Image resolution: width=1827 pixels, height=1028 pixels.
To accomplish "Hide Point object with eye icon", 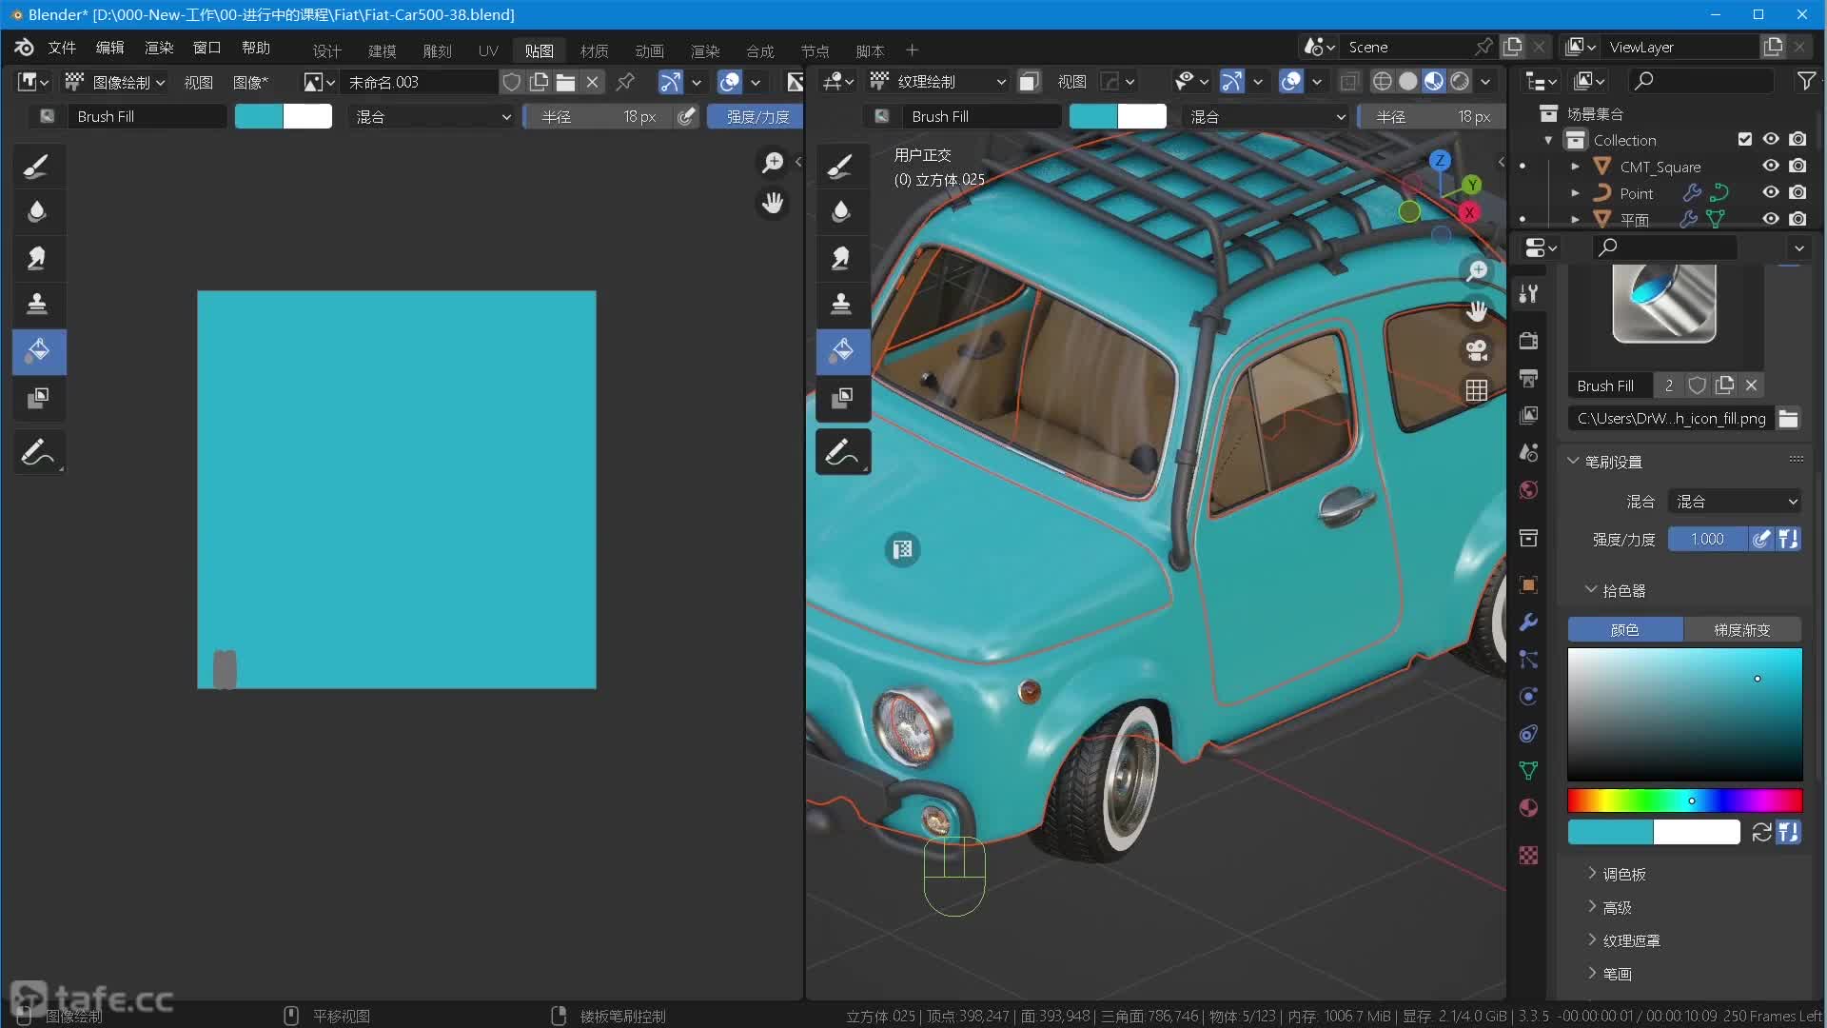I will coord(1771,193).
